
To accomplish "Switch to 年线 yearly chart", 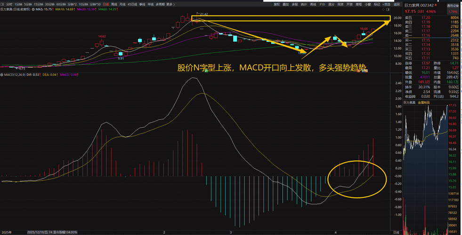I will (x=151, y=4).
